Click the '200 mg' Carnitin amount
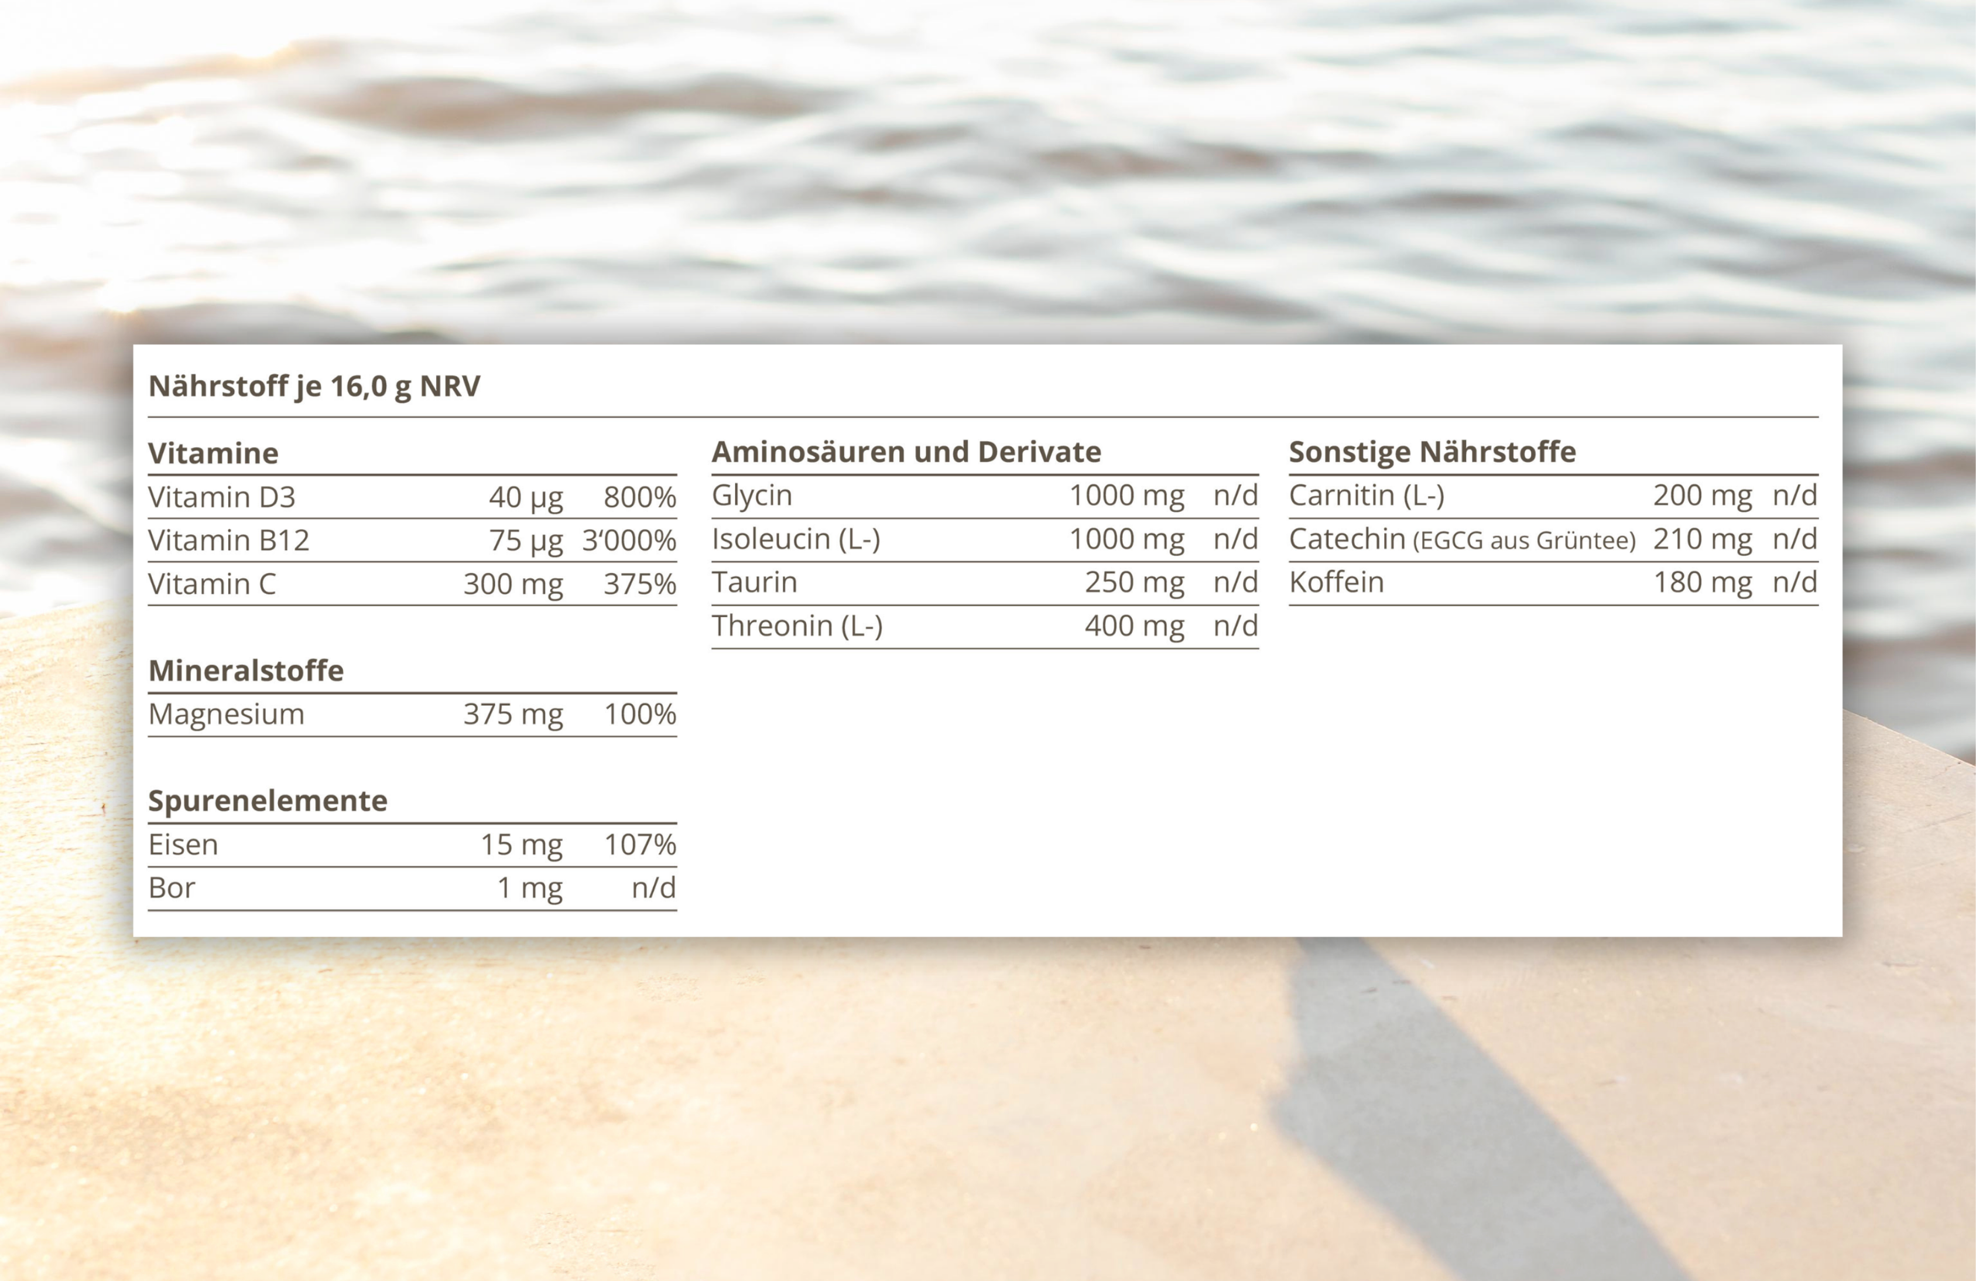The width and height of the screenshot is (1976, 1281). 1702,496
